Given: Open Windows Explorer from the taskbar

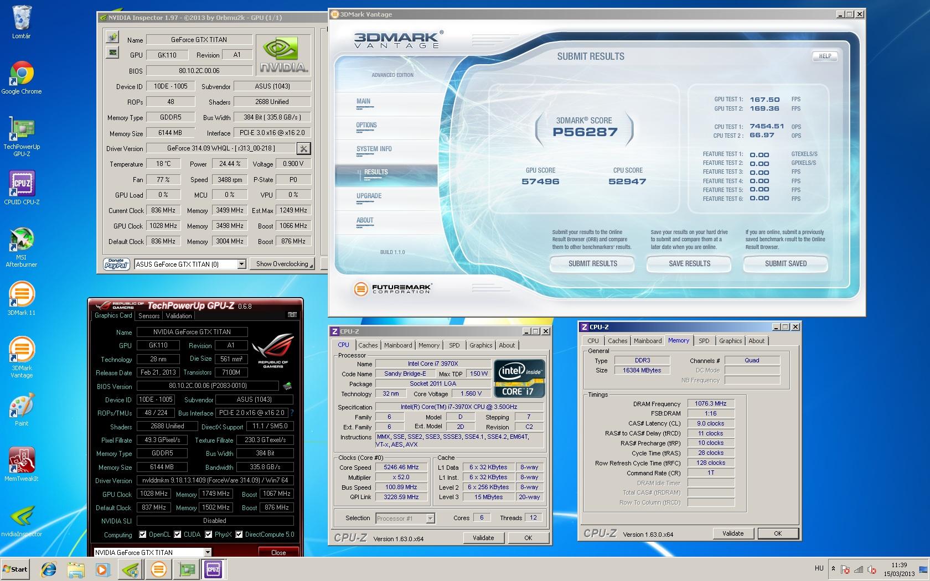Looking at the screenshot, I should 76,569.
